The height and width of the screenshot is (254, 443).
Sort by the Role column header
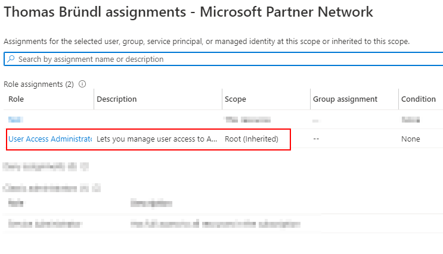16,99
